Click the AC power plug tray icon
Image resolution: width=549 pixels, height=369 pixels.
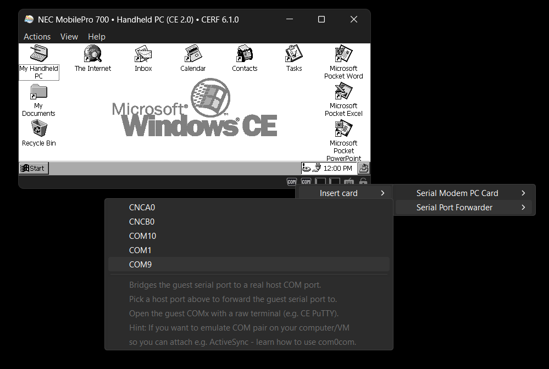click(317, 168)
